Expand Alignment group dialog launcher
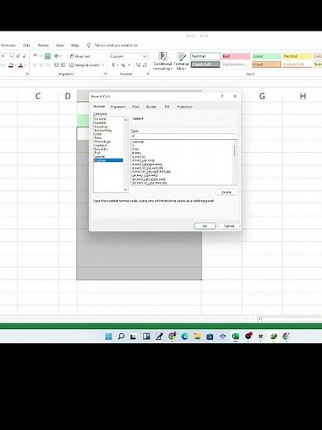Screen dimensions: 322x430 105,74
